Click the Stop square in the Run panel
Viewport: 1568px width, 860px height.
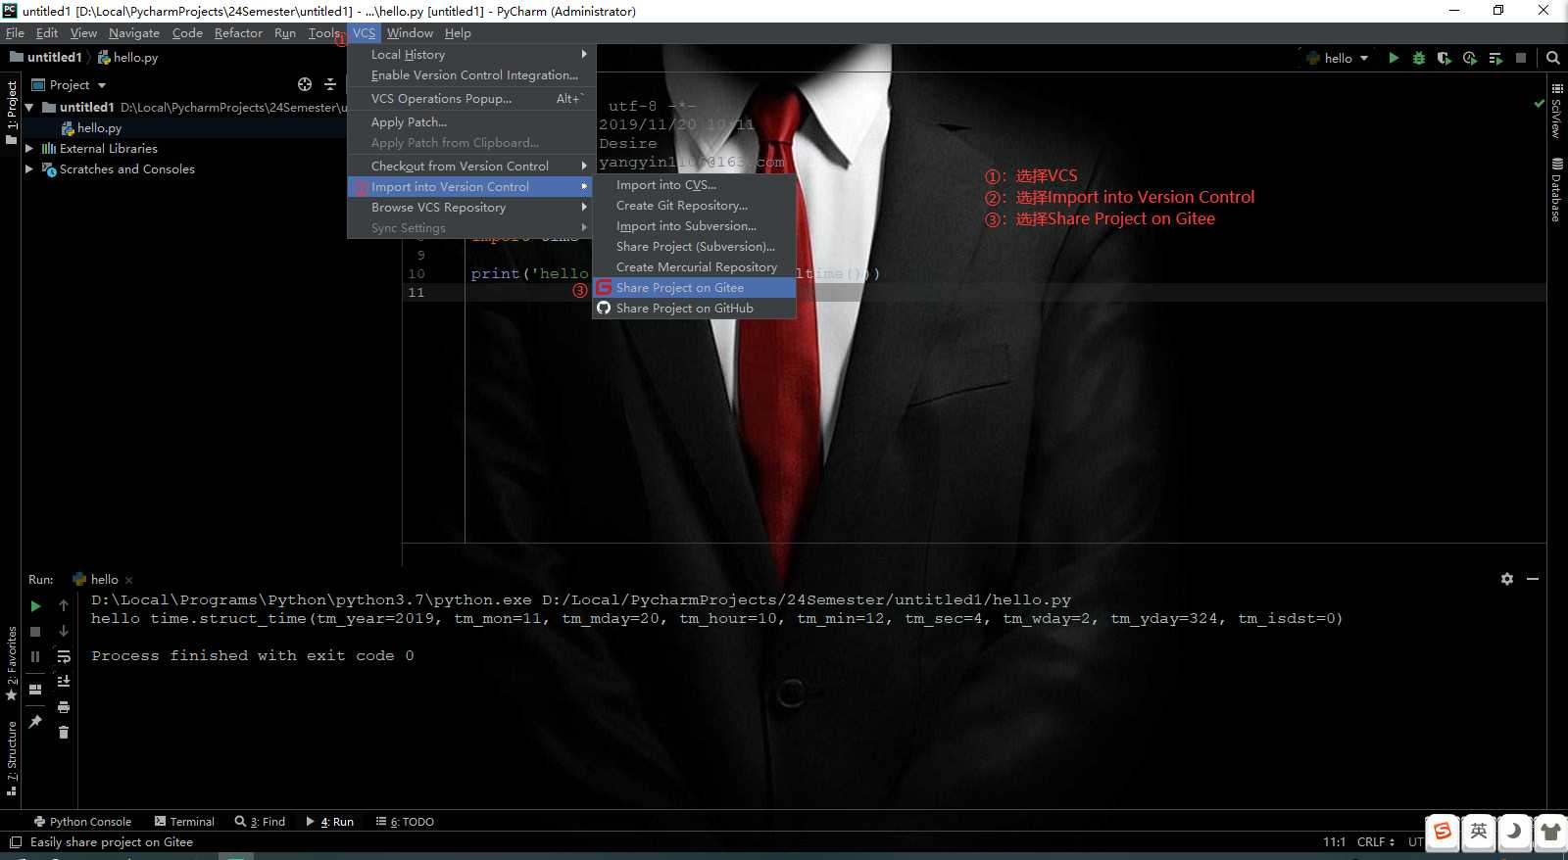(x=35, y=632)
